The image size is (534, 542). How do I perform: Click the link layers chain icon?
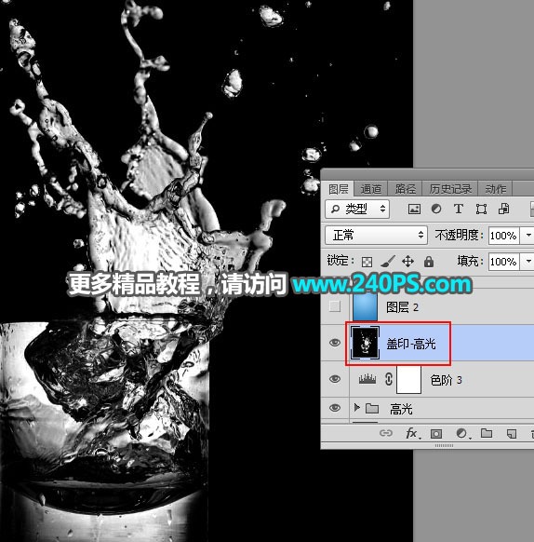(x=386, y=433)
